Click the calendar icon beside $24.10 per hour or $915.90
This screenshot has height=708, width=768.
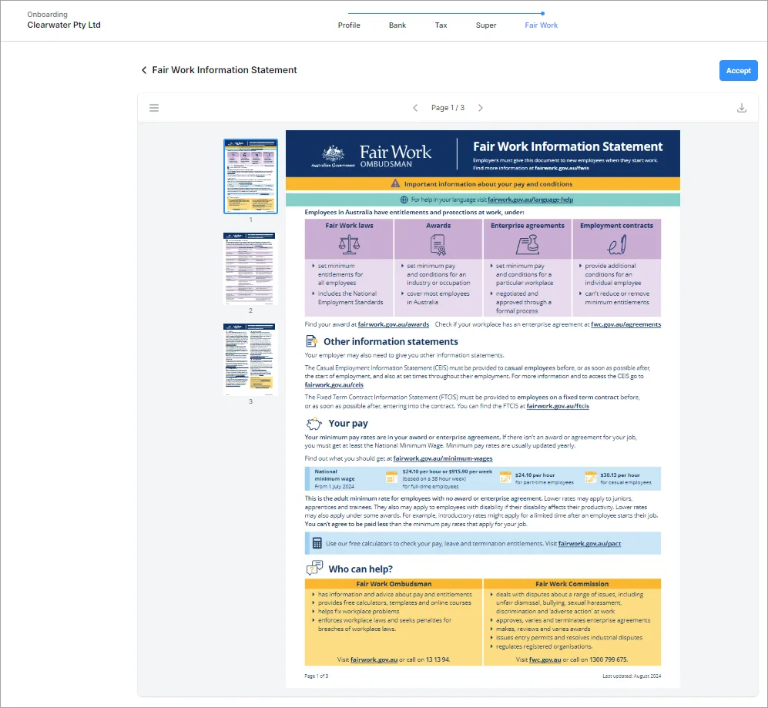click(x=391, y=478)
